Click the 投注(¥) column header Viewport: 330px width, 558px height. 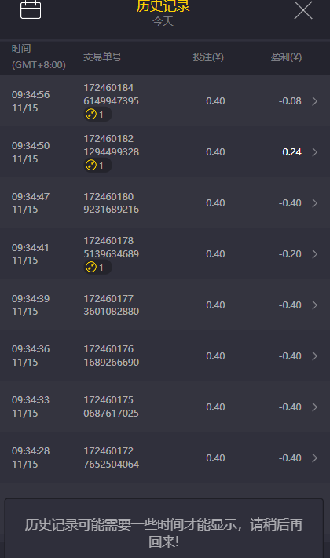point(208,57)
